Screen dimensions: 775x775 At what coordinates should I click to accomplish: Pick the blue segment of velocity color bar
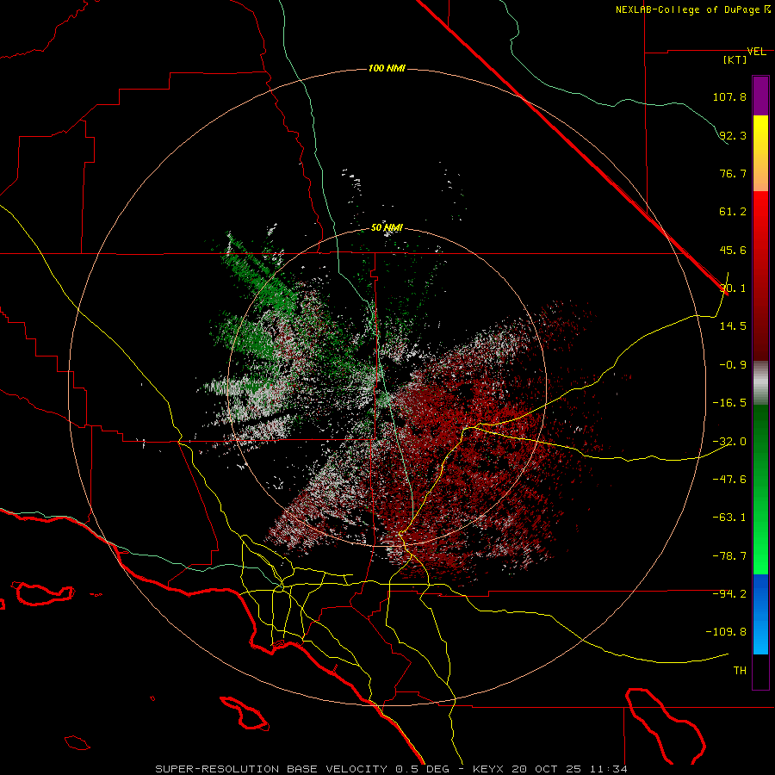click(x=760, y=614)
